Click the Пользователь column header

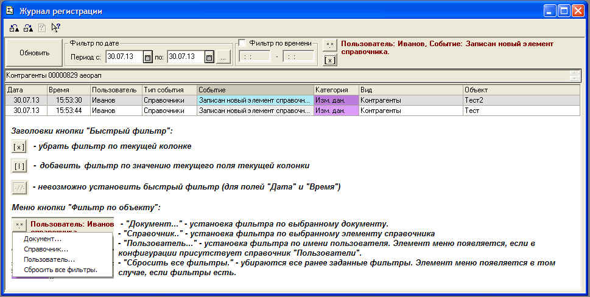pyautogui.click(x=116, y=90)
